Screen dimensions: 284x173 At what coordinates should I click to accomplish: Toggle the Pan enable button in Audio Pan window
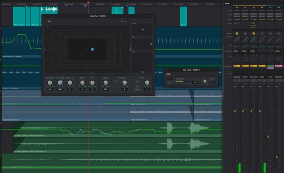[46, 21]
